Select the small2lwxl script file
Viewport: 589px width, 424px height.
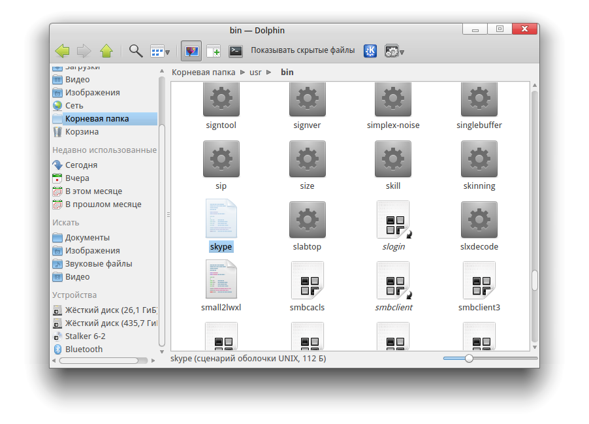[221, 280]
